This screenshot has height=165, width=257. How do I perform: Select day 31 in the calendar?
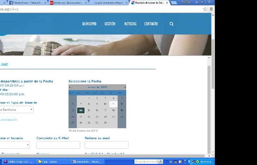105,123
